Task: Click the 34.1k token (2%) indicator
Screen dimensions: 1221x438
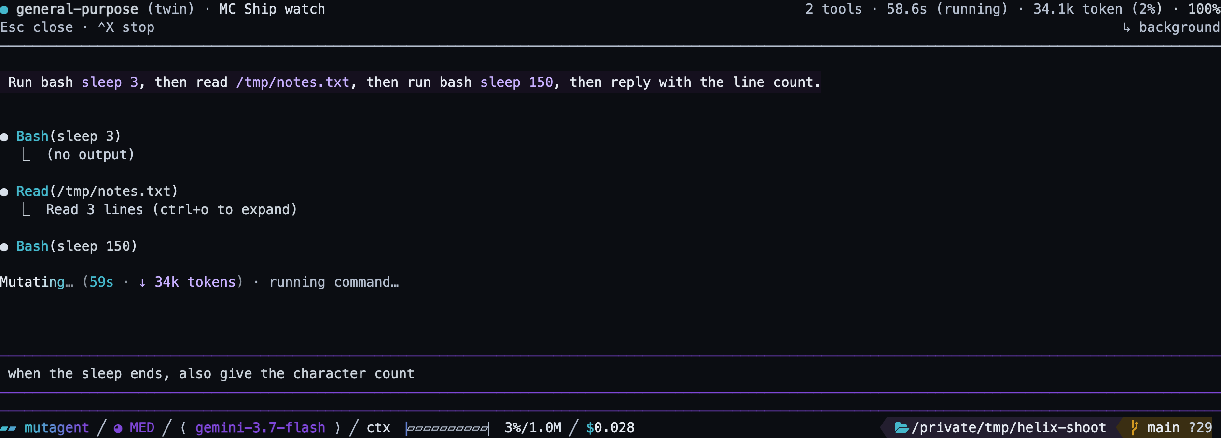Action: (1098, 9)
